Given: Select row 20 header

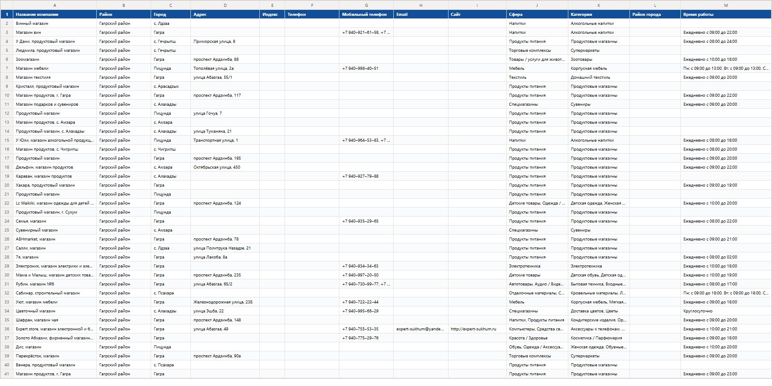Looking at the screenshot, I should click(x=7, y=185).
